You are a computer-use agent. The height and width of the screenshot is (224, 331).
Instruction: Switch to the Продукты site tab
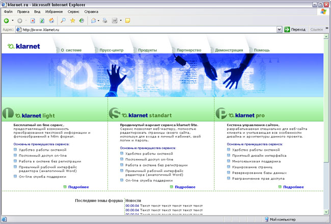pos(147,50)
